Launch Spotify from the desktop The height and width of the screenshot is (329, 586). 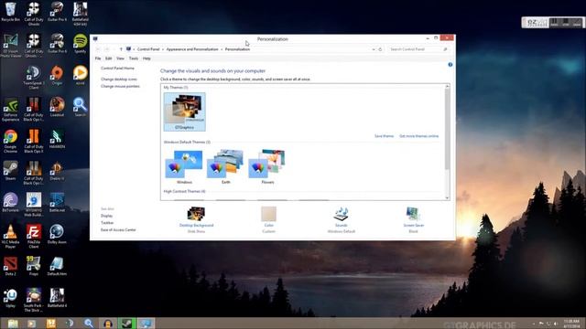point(80,44)
